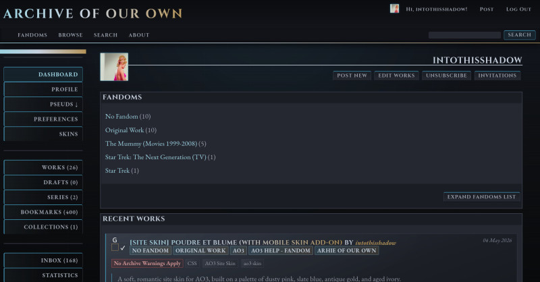Expand the Pseuds dropdown in sidebar
Image resolution: width=540 pixels, height=282 pixels.
[43, 104]
